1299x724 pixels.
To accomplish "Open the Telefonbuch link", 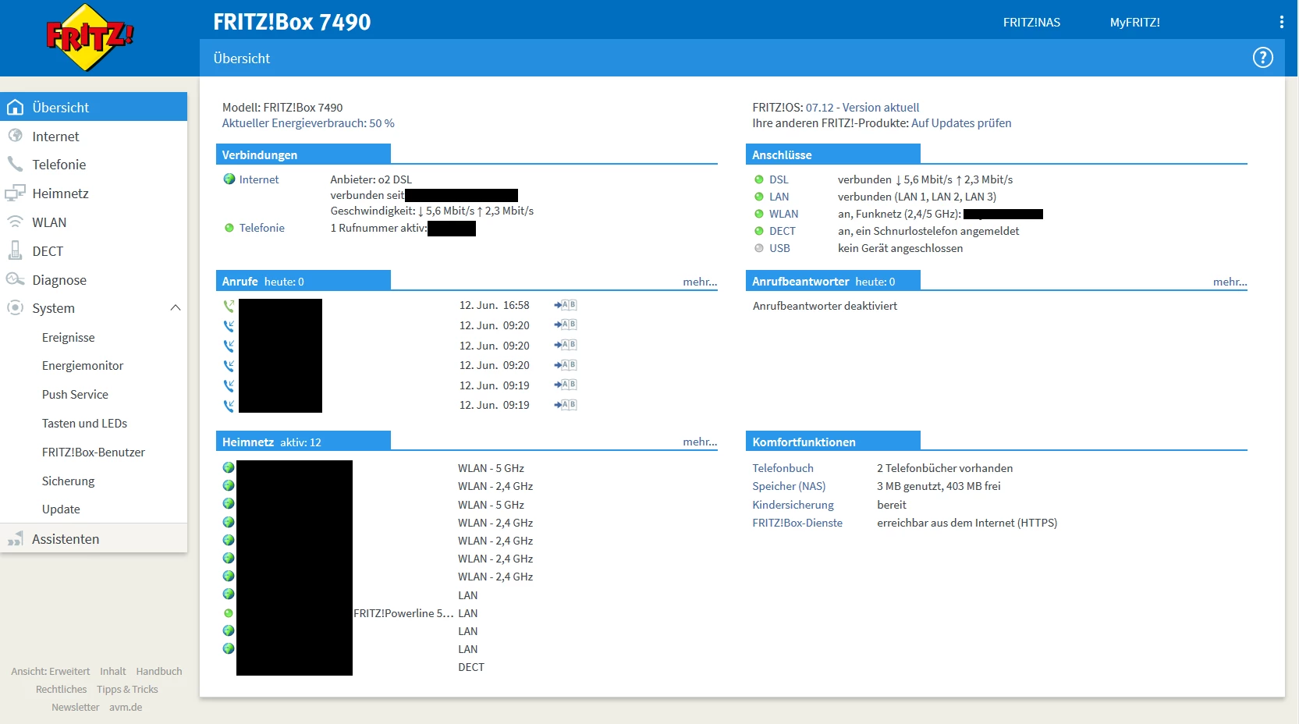I will [783, 468].
